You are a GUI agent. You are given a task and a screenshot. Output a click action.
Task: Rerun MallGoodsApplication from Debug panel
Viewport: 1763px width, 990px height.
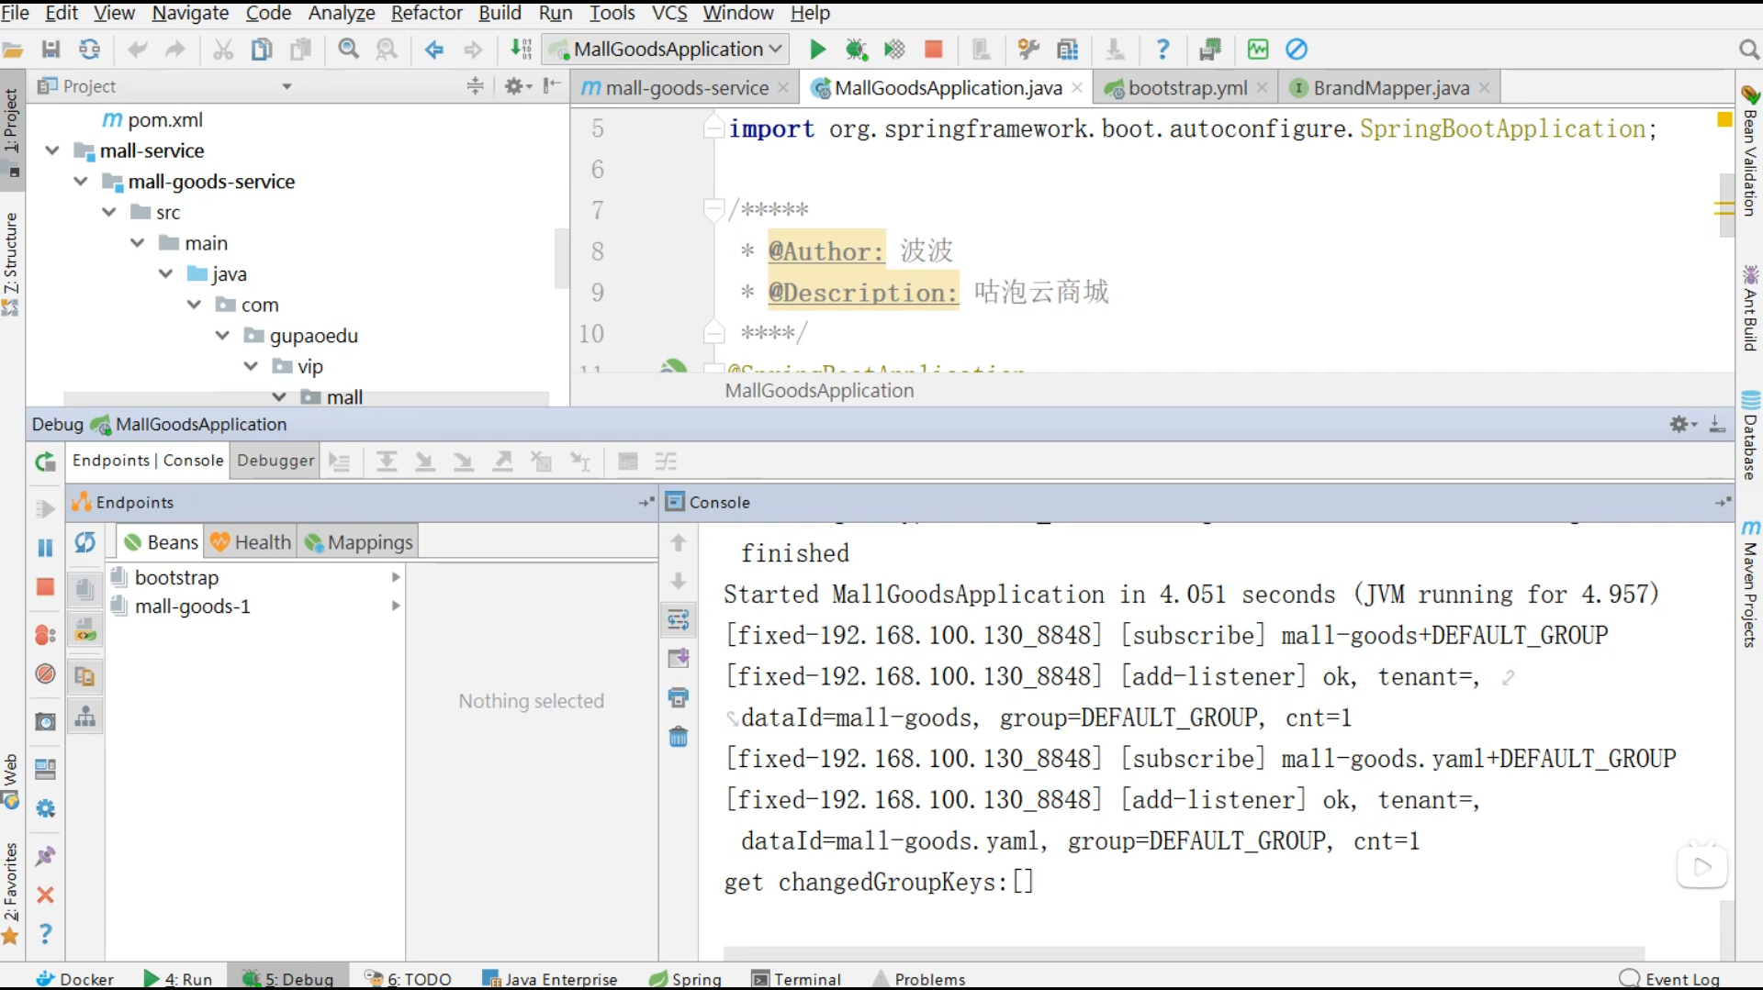click(45, 462)
